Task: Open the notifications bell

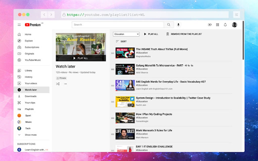Action: click(x=225, y=25)
